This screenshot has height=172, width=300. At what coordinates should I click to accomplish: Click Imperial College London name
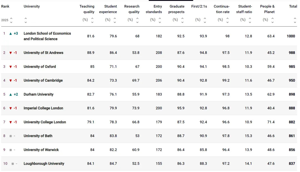click(43, 108)
